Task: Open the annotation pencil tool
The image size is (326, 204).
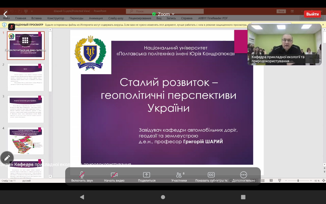Action: (7, 158)
